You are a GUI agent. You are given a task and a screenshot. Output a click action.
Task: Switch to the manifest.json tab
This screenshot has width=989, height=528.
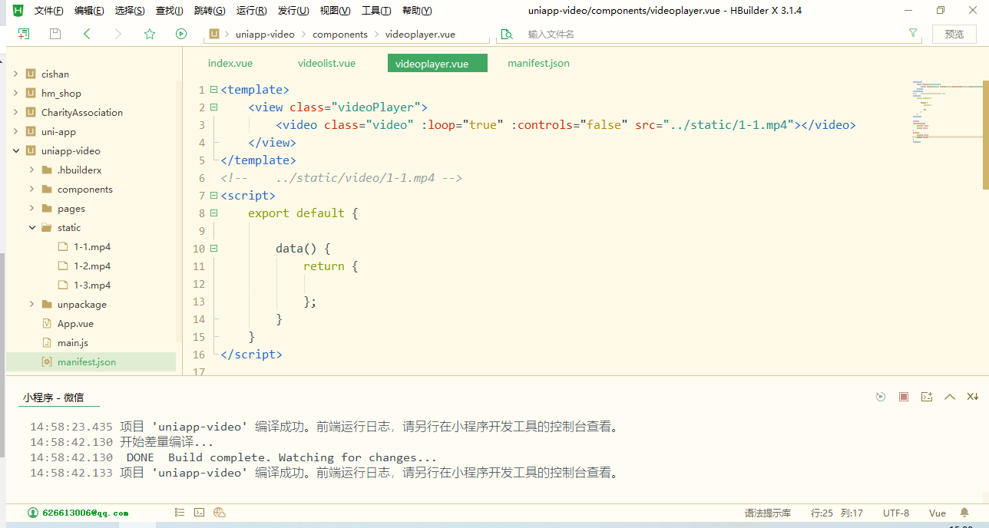pyautogui.click(x=538, y=64)
